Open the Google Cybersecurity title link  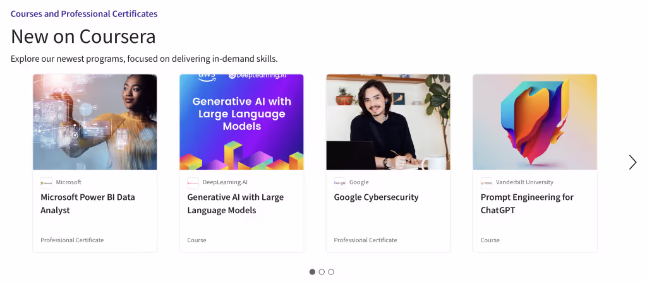tap(377, 197)
